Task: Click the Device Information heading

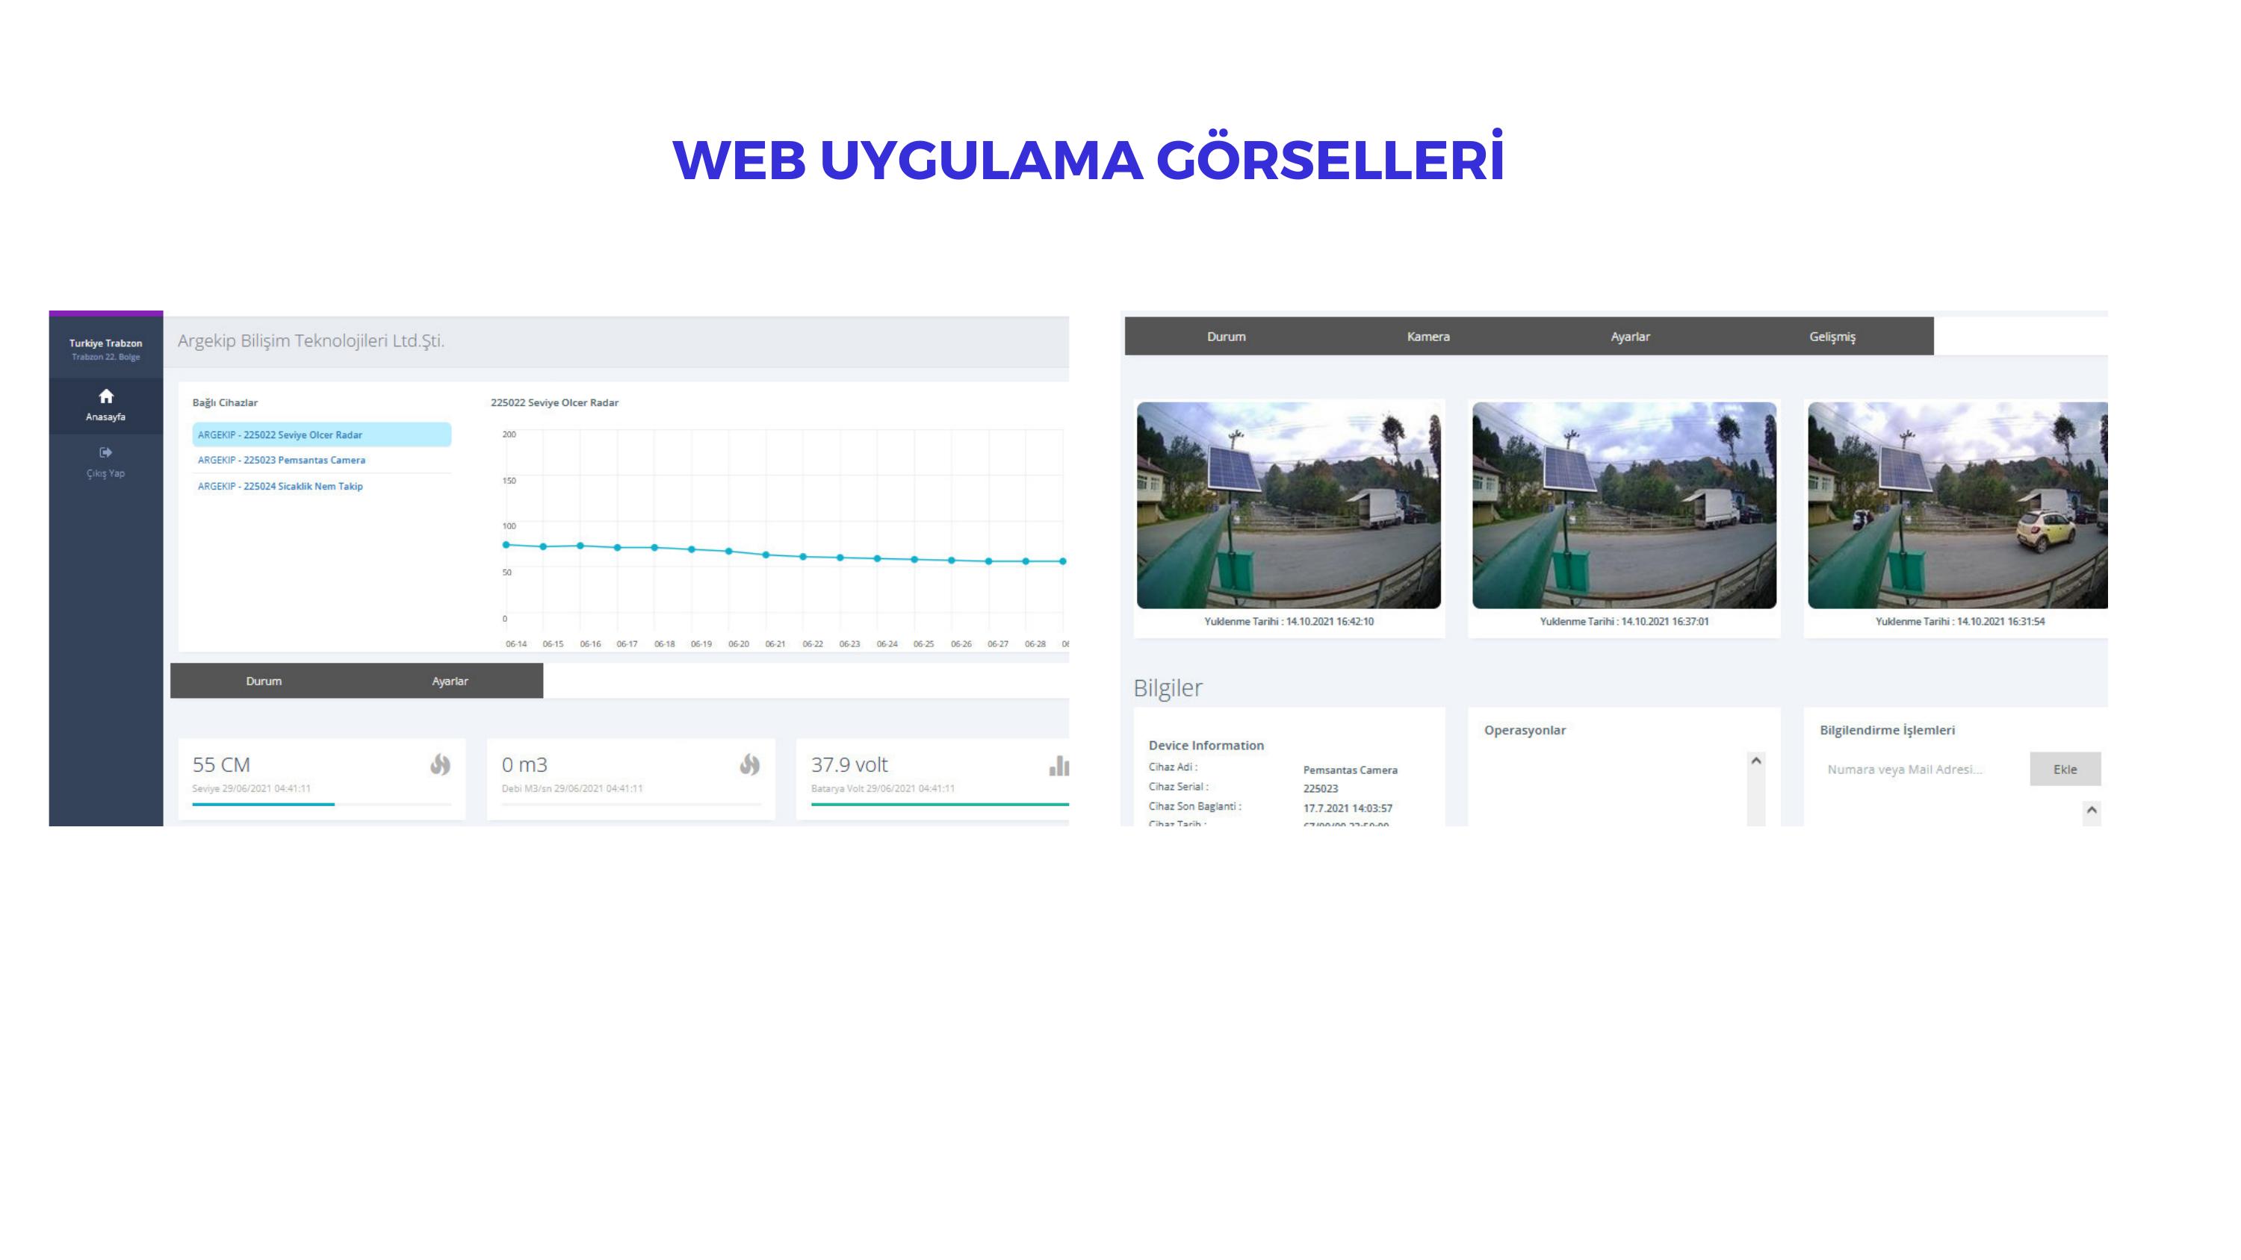Action: pyautogui.click(x=1206, y=745)
